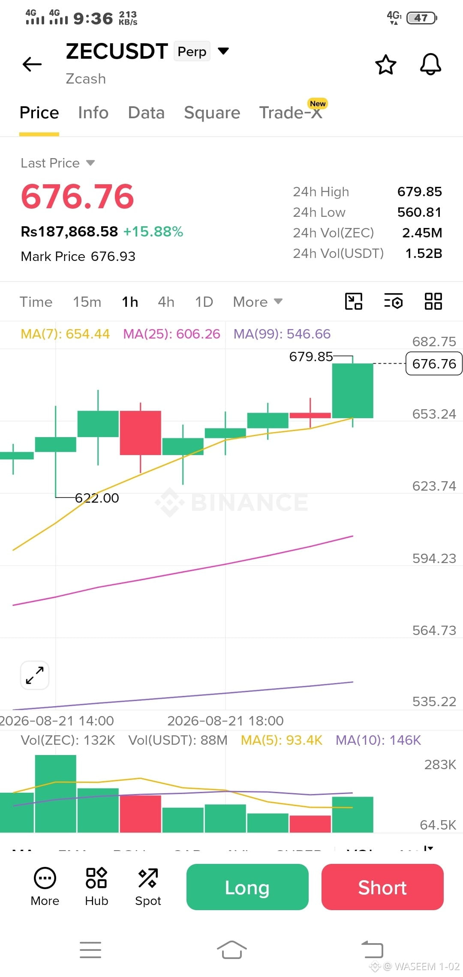Image resolution: width=463 pixels, height=977 pixels.
Task: Open the More menu at bottom
Action: point(45,887)
